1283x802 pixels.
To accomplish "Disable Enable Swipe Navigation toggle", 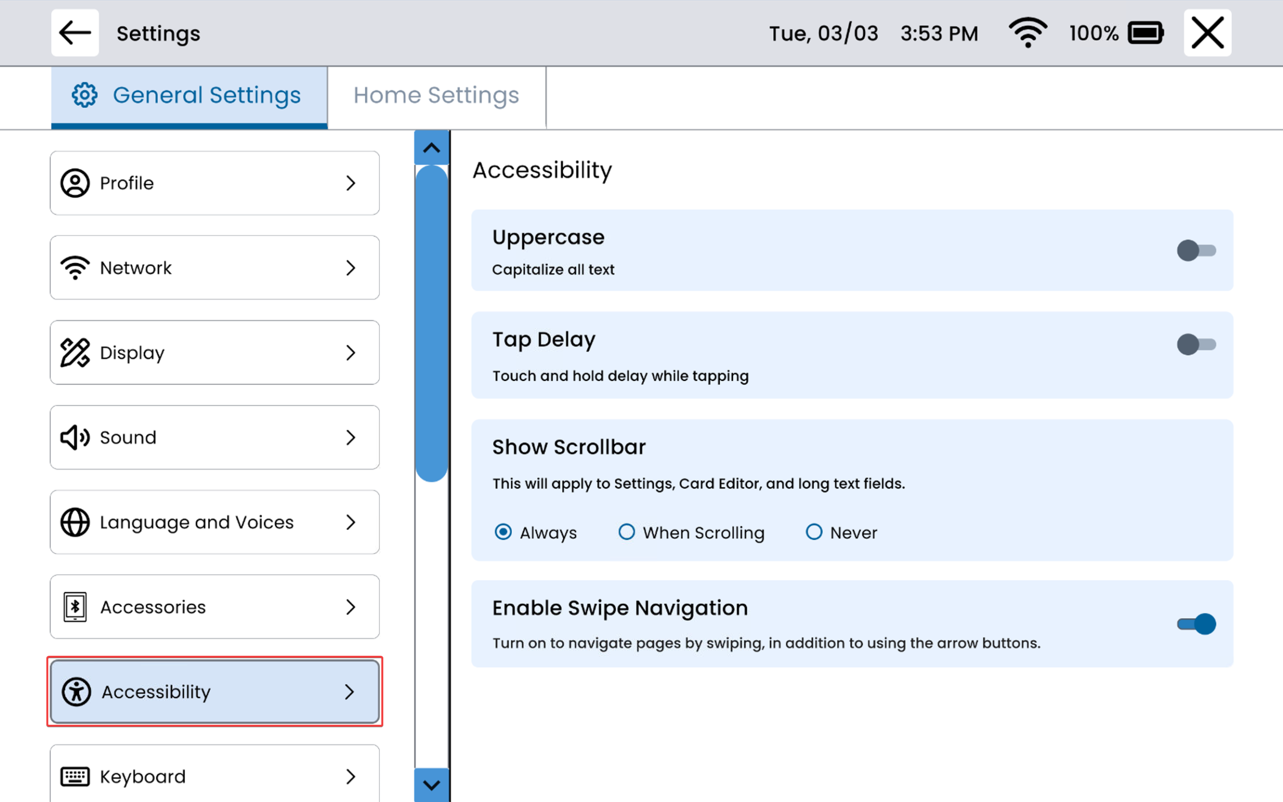I will (1196, 624).
